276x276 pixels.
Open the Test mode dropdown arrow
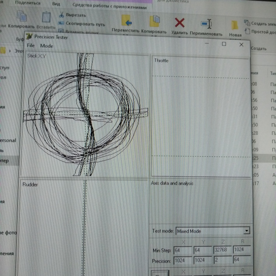pos(247,231)
